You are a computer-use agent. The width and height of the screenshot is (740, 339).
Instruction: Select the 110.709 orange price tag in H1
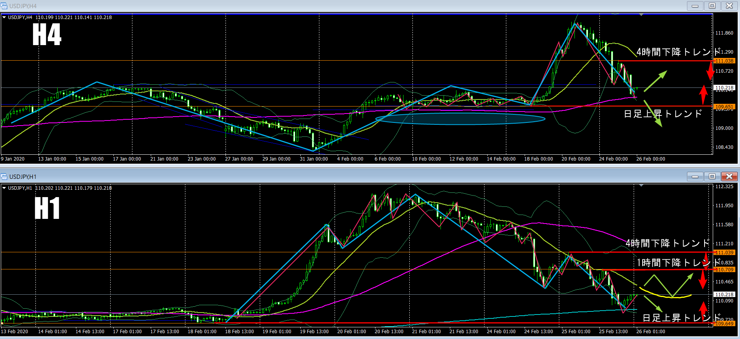click(x=724, y=269)
